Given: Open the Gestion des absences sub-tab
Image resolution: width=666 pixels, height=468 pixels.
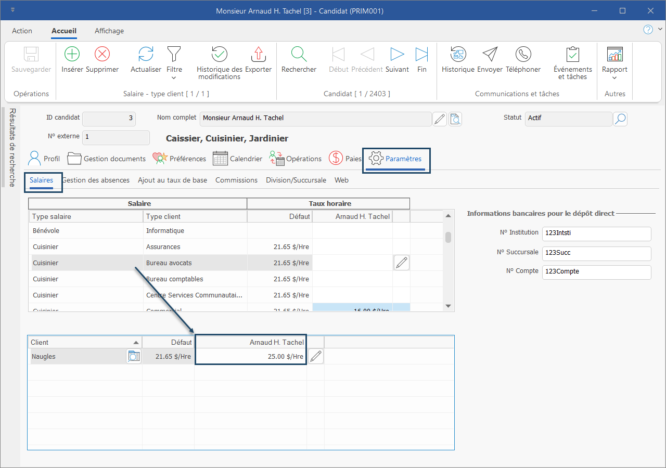Looking at the screenshot, I should coord(96,180).
